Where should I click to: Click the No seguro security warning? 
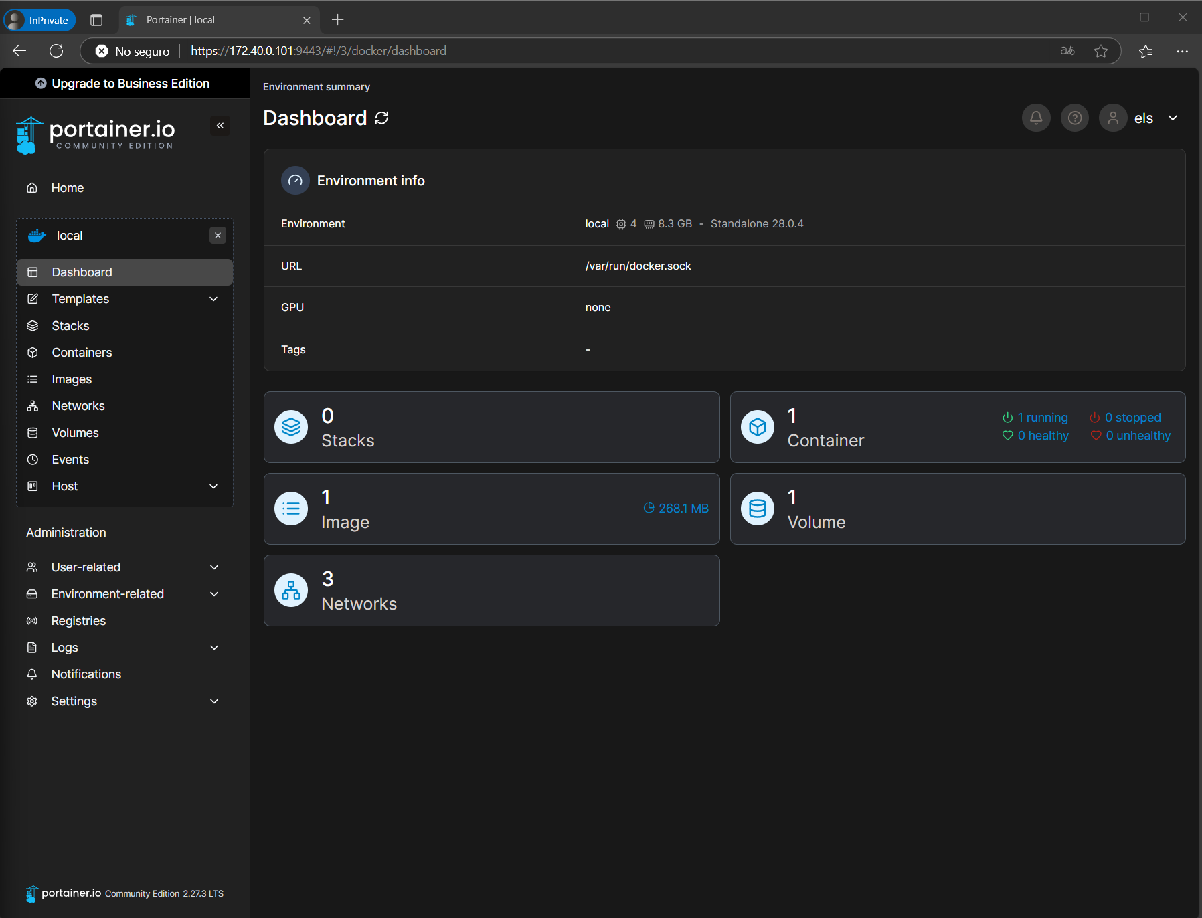click(x=133, y=51)
